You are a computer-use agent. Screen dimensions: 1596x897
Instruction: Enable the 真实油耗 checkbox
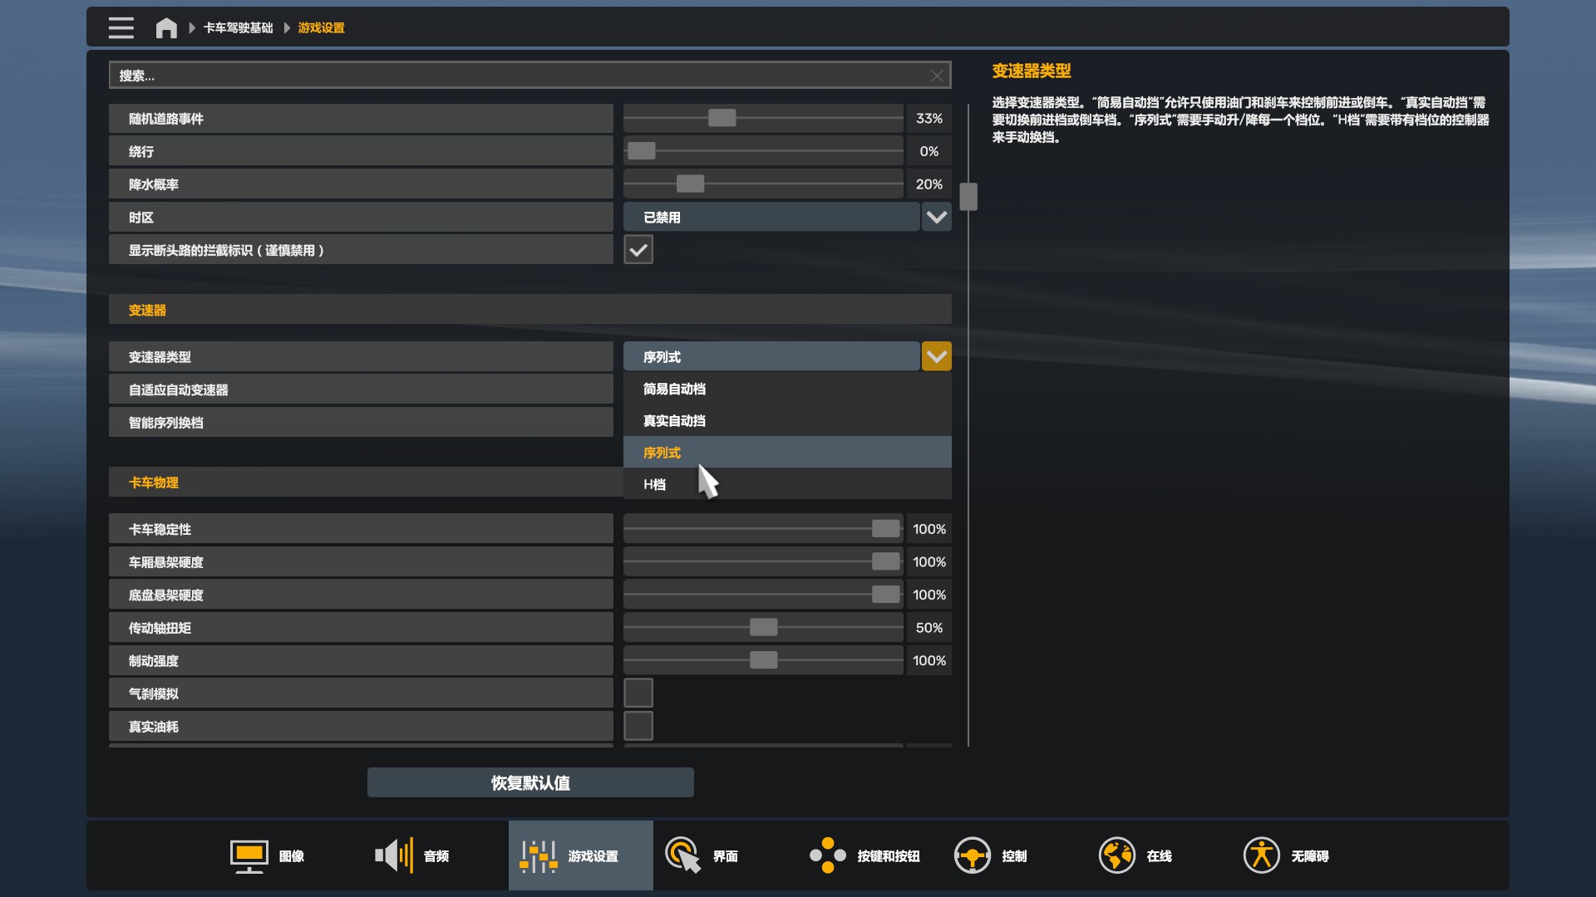[638, 726]
